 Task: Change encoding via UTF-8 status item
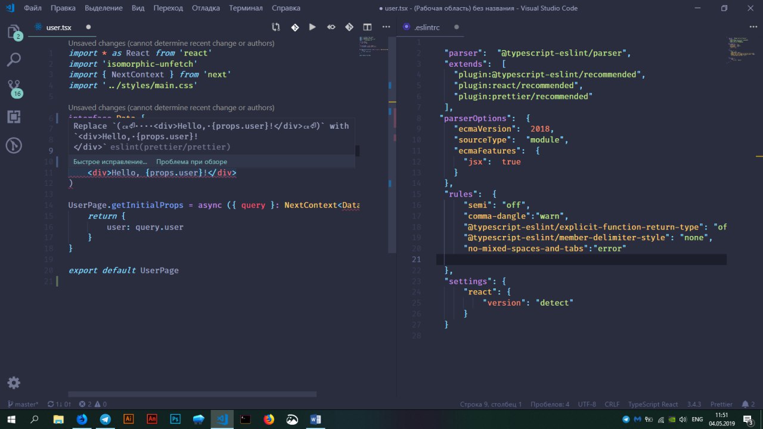pos(587,404)
